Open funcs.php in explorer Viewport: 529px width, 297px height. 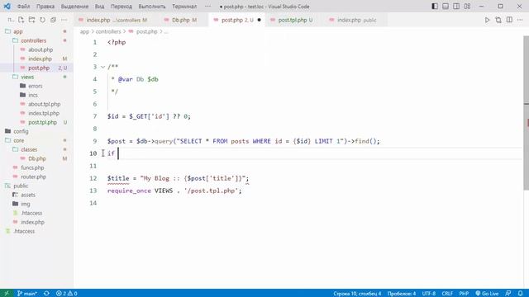tap(32, 167)
